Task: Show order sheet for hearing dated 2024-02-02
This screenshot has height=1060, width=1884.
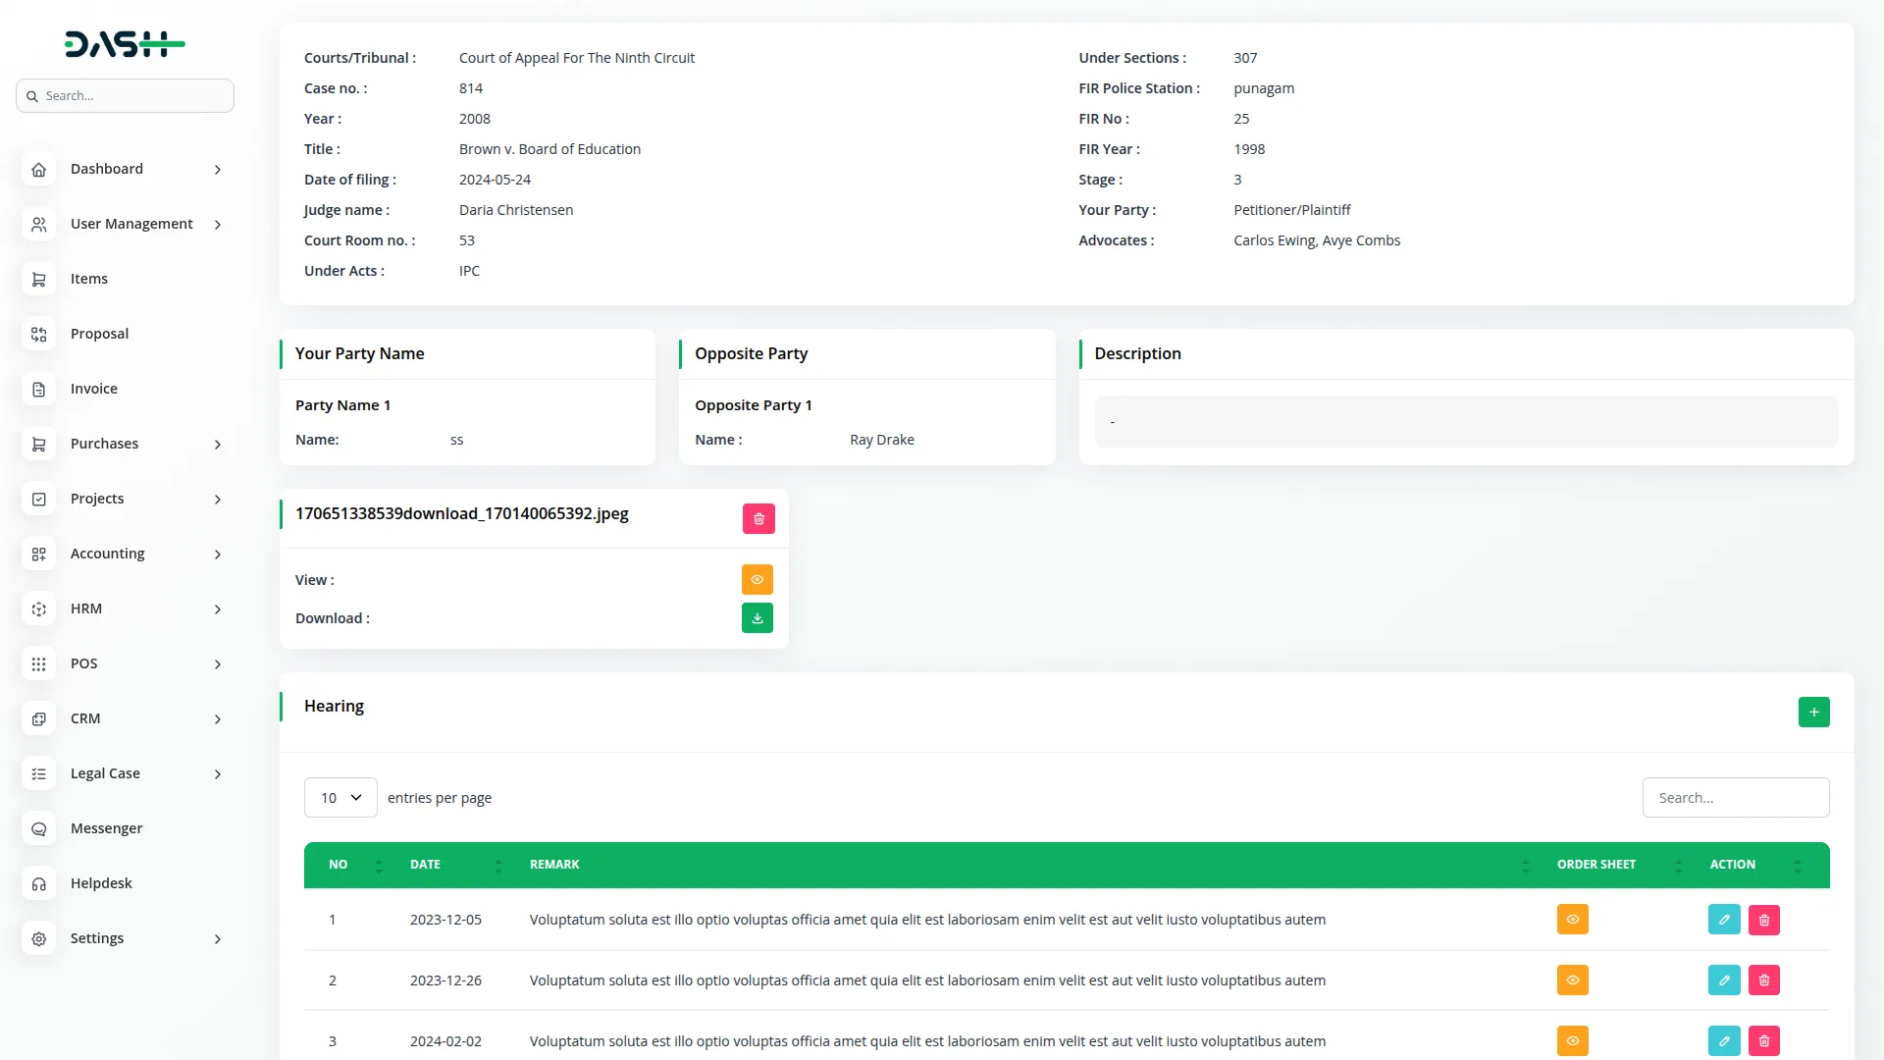Action: click(1572, 1040)
